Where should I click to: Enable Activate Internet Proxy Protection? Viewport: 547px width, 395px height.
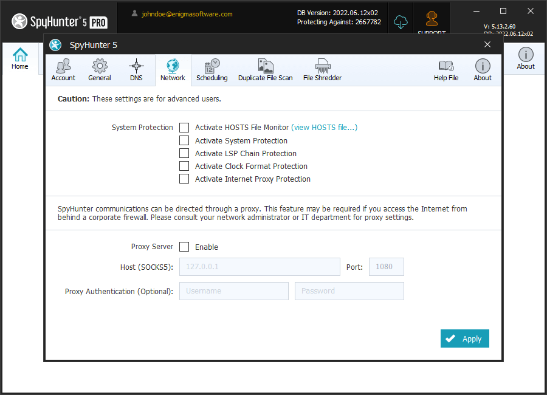point(184,179)
